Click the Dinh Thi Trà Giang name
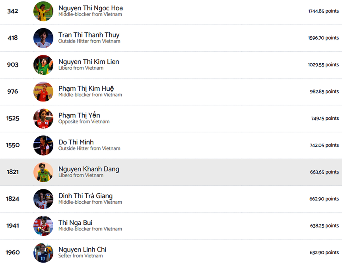This screenshot has width=342, height=263. pyautogui.click(x=85, y=196)
